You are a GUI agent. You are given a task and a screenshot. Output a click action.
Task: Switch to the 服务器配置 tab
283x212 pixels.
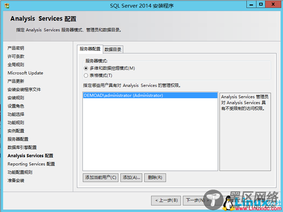coord(90,49)
